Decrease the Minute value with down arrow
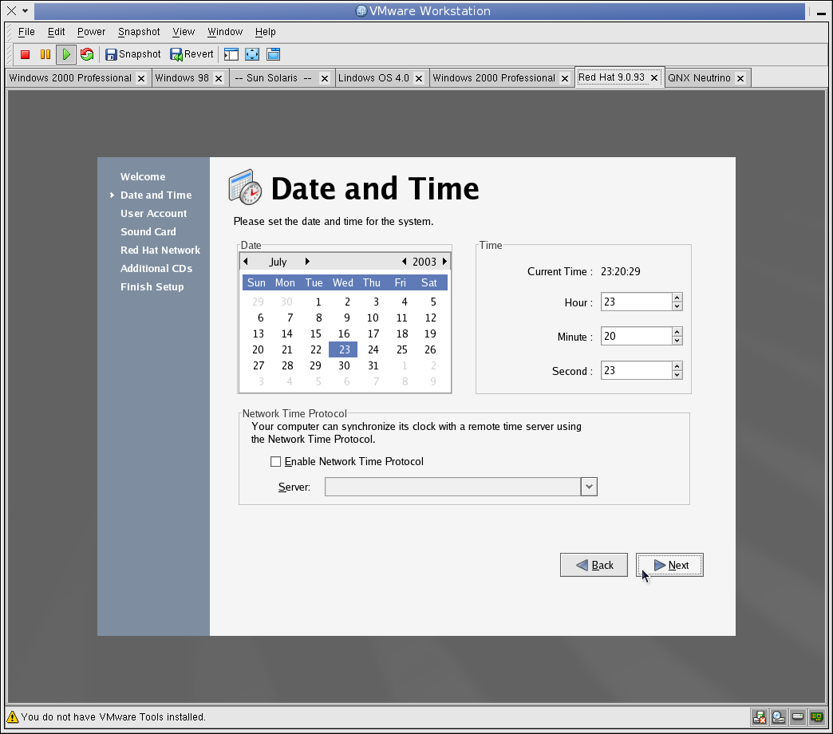 coord(677,341)
